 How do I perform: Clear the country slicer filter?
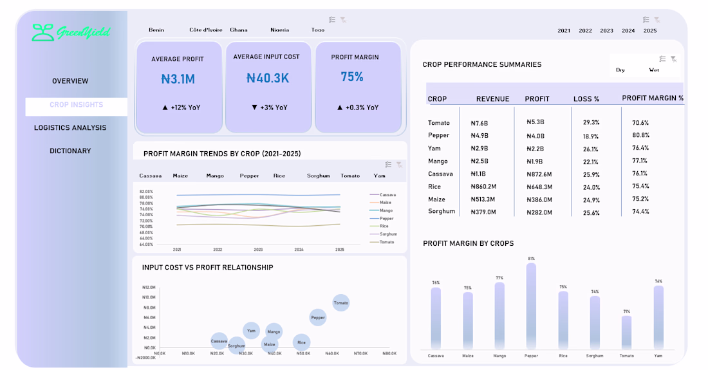coord(343,20)
